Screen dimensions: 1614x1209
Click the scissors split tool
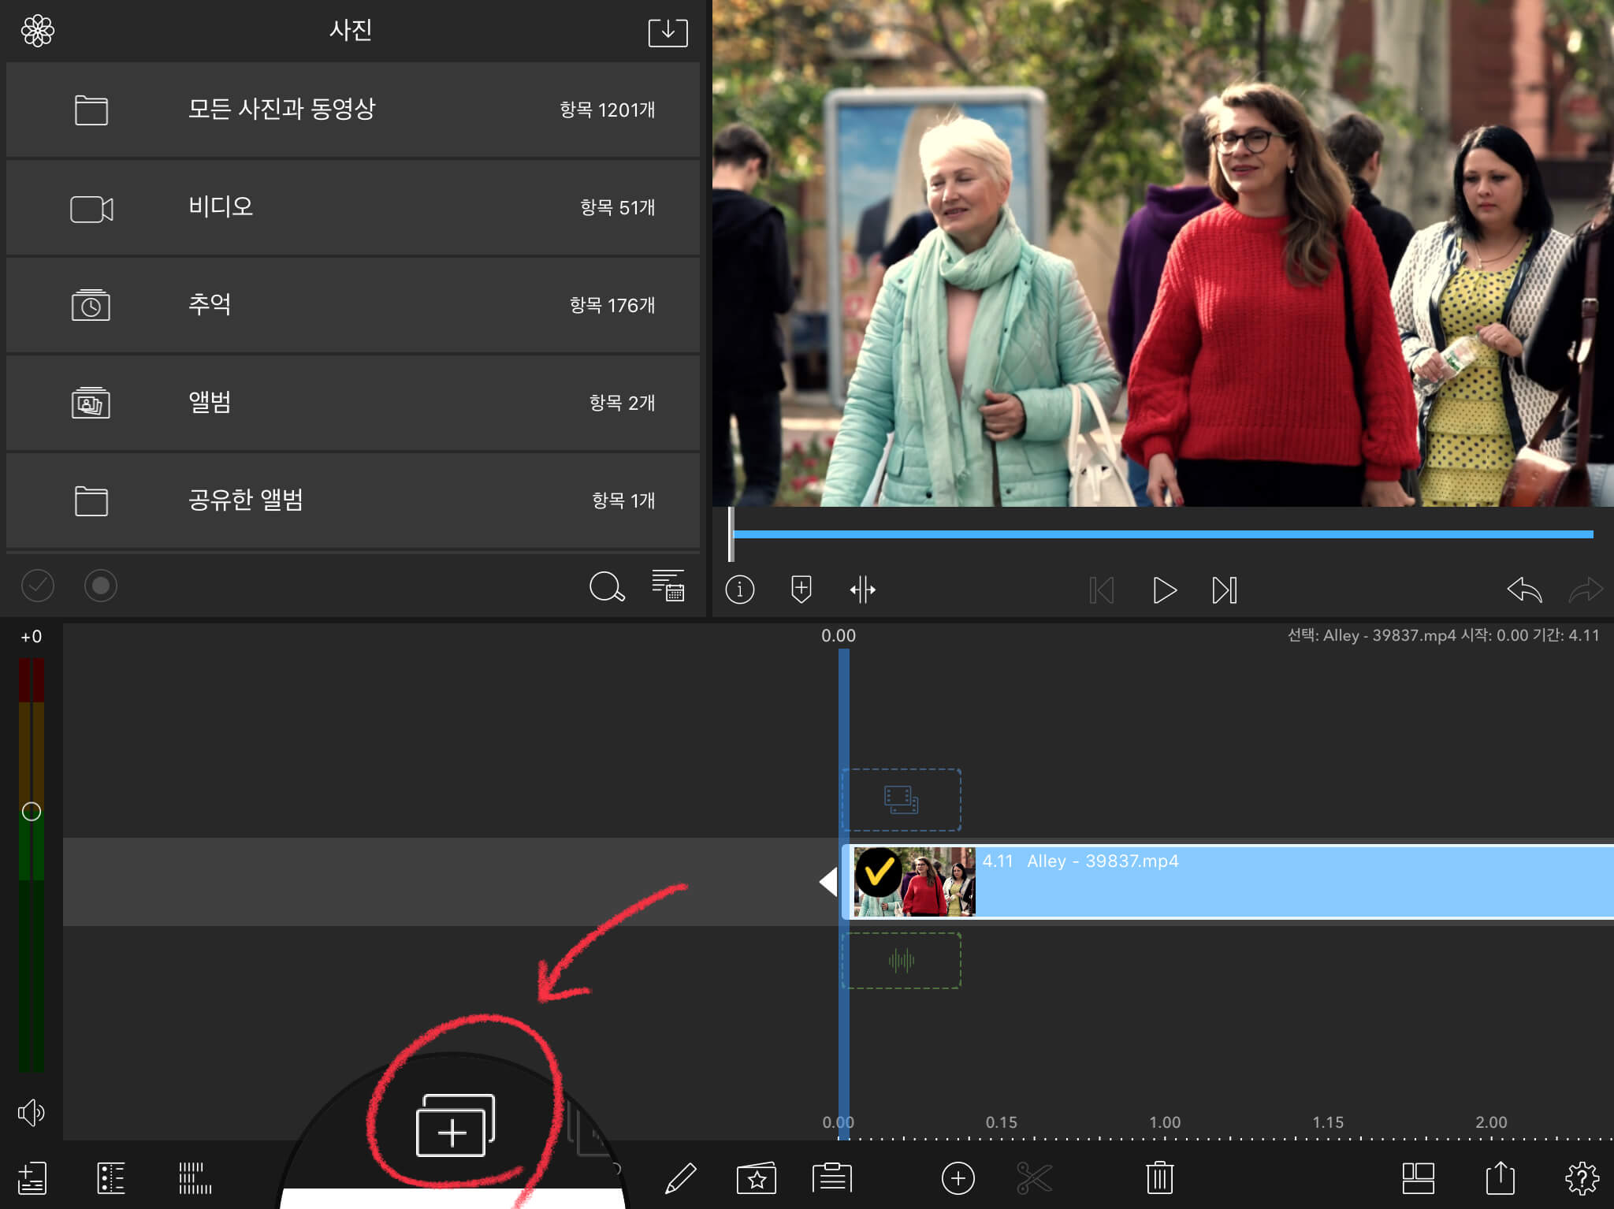click(1034, 1179)
